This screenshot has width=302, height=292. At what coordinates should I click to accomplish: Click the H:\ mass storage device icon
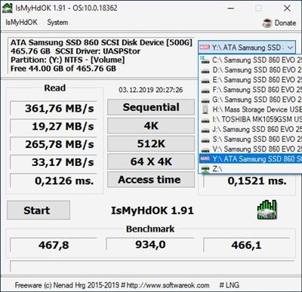pyautogui.click(x=205, y=109)
